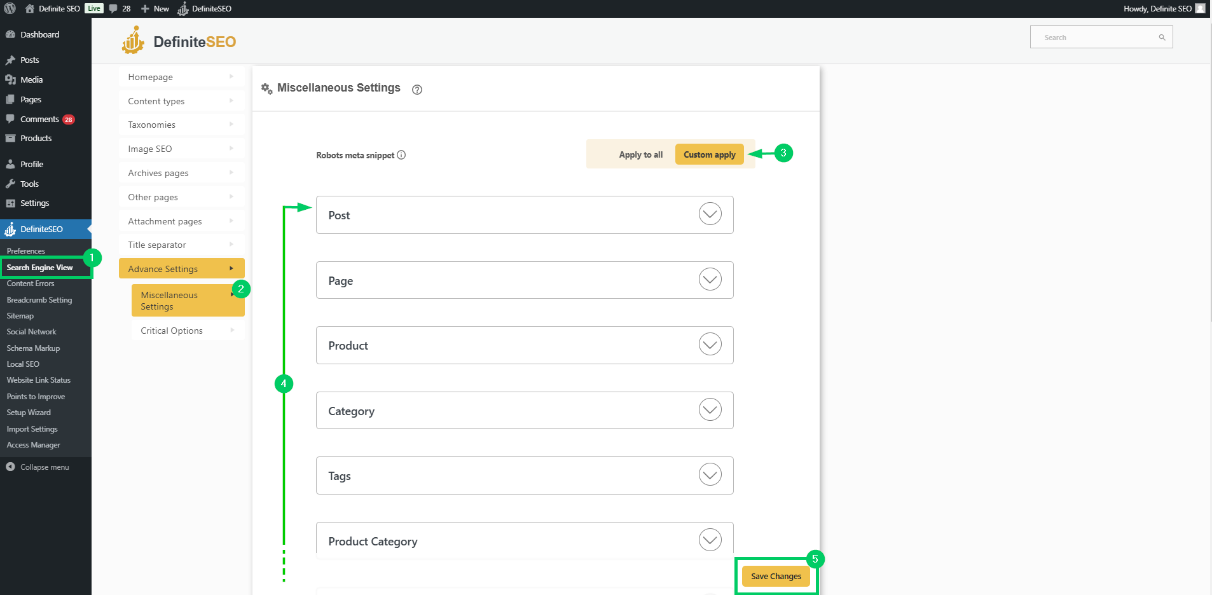Open Social Network link
1212x595 pixels.
(32, 332)
